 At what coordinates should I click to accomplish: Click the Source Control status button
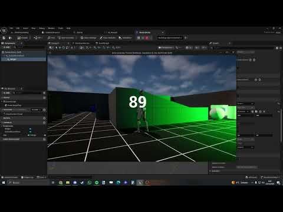(270, 177)
